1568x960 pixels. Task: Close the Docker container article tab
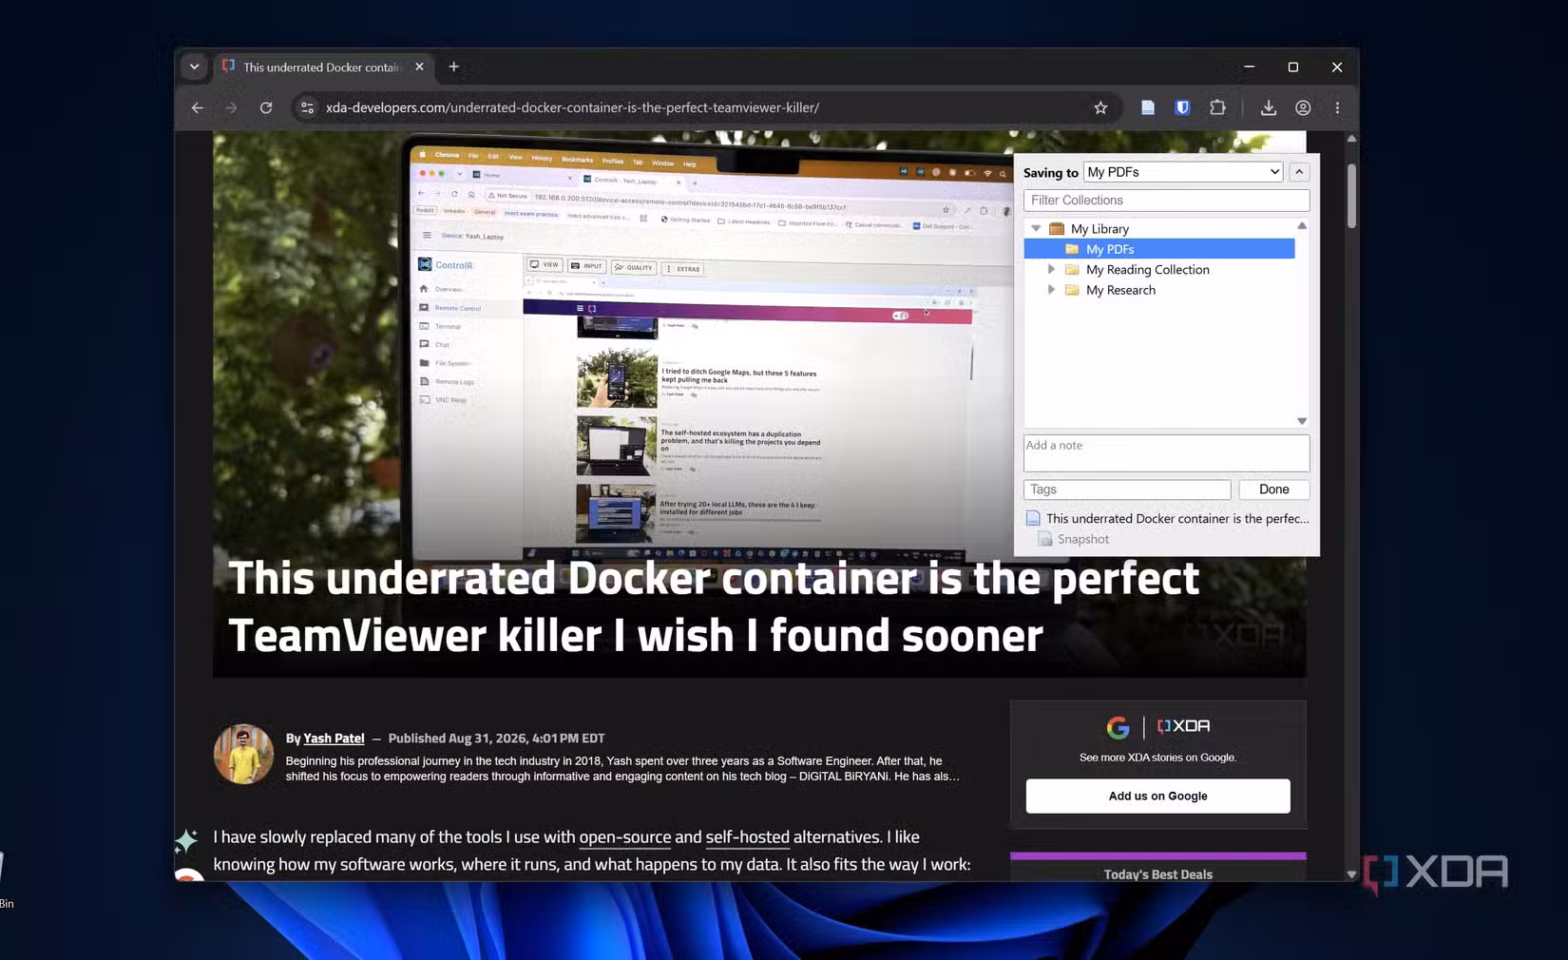(x=419, y=67)
